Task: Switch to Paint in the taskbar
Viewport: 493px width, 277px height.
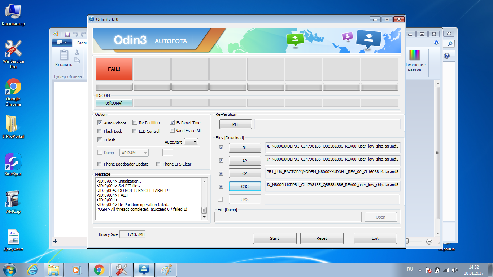Action: (x=166, y=269)
